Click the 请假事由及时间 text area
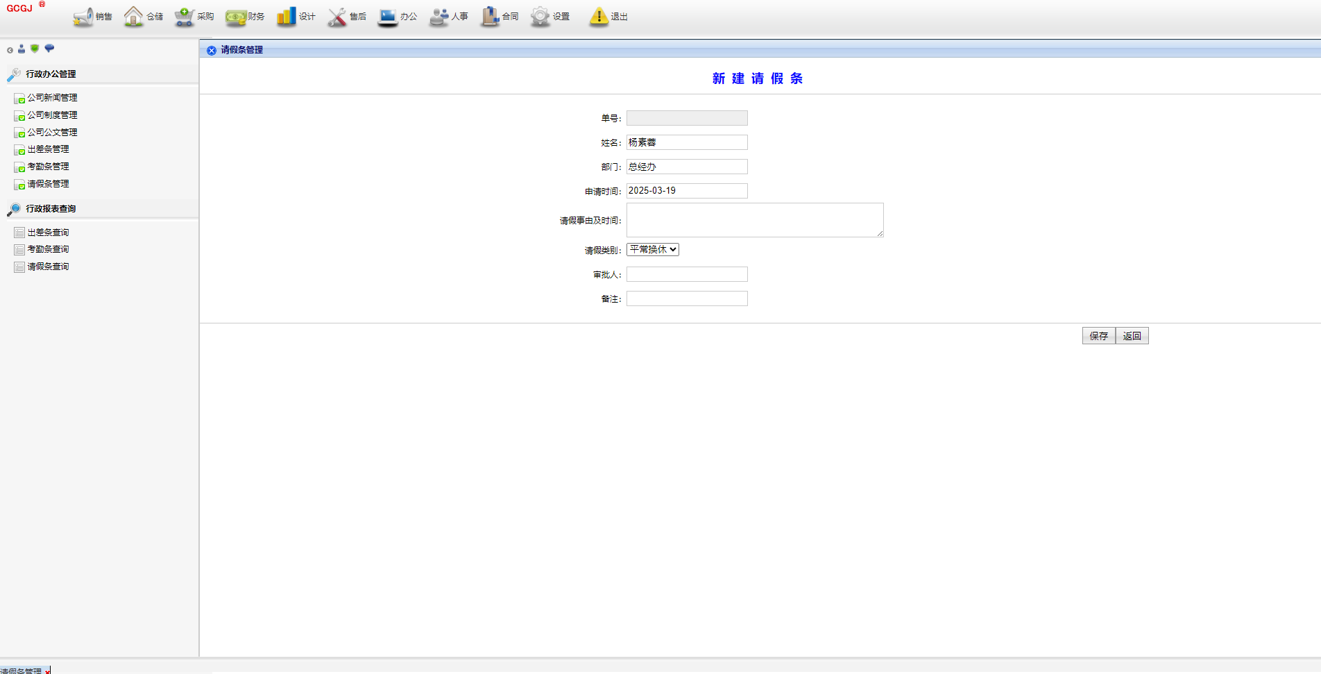1321x674 pixels. coord(754,220)
